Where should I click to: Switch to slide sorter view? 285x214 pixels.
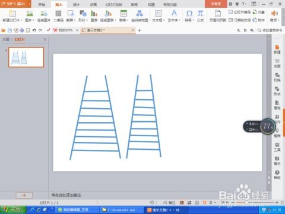(189, 203)
